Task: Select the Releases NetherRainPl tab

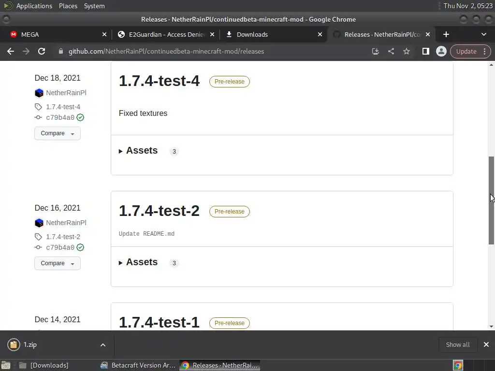Action: 382,34
